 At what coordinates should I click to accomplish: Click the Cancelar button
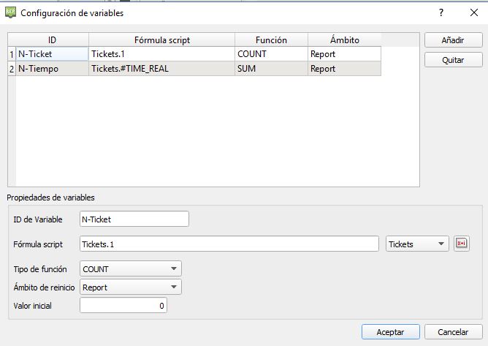[x=452, y=331]
